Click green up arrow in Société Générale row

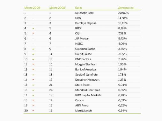(33, 75)
